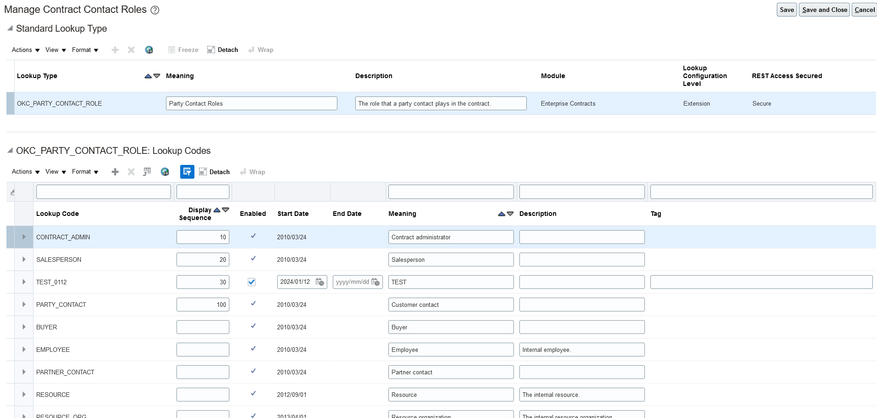Click Tag field for TEST_0112 row
Viewport: 877px width, 418px height.
(761, 282)
